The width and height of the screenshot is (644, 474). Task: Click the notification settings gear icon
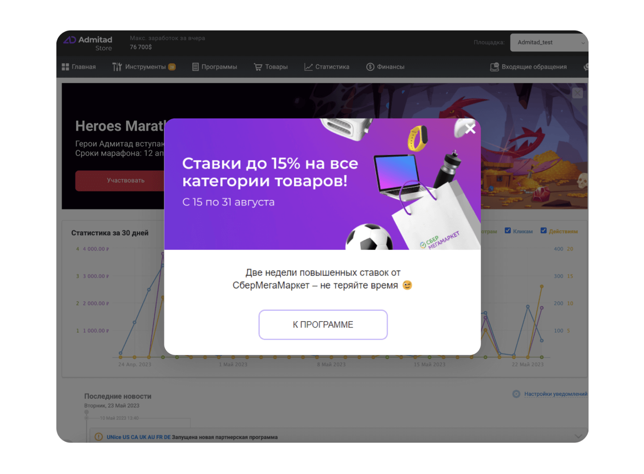pos(516,394)
